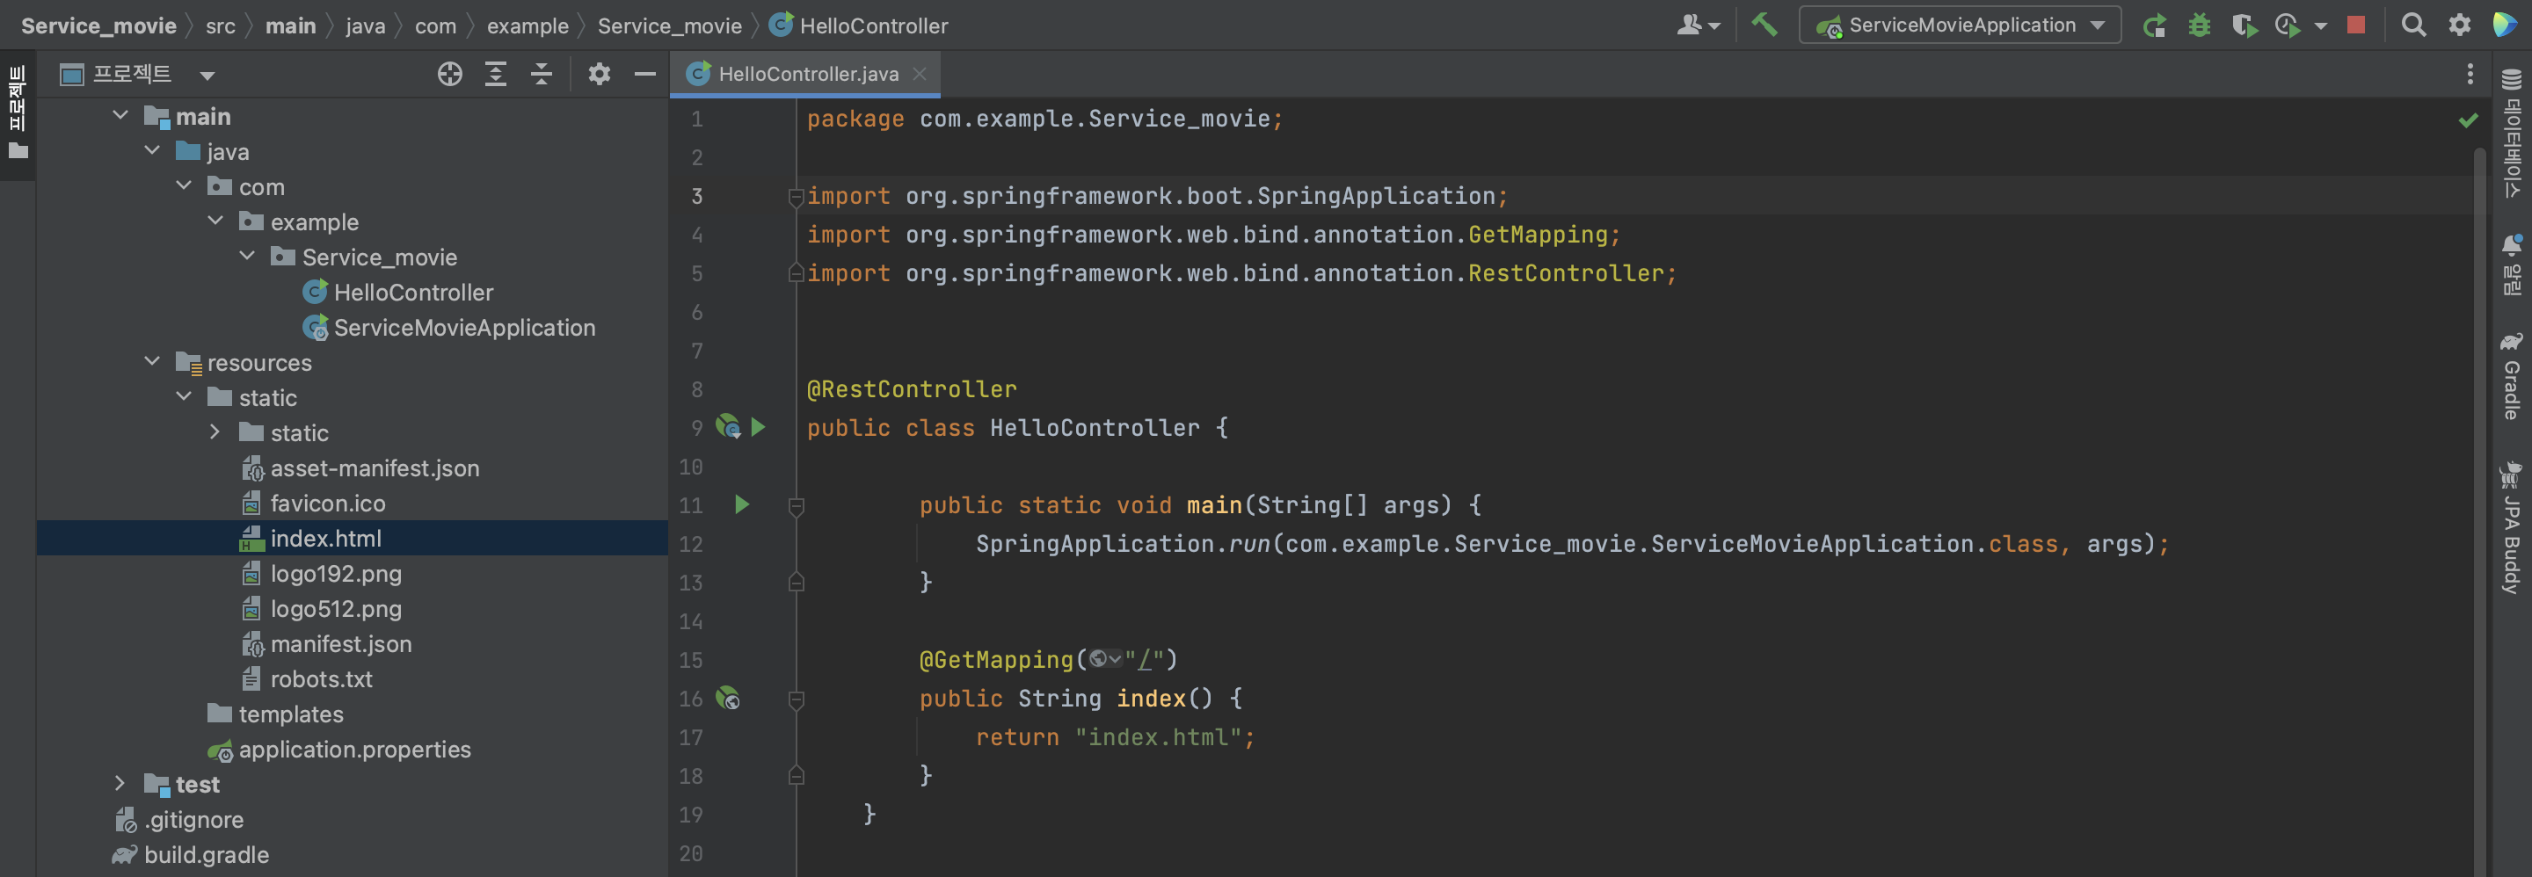2532x877 pixels.
Task: Open the profiler options dropdown arrow
Action: coord(2321,26)
